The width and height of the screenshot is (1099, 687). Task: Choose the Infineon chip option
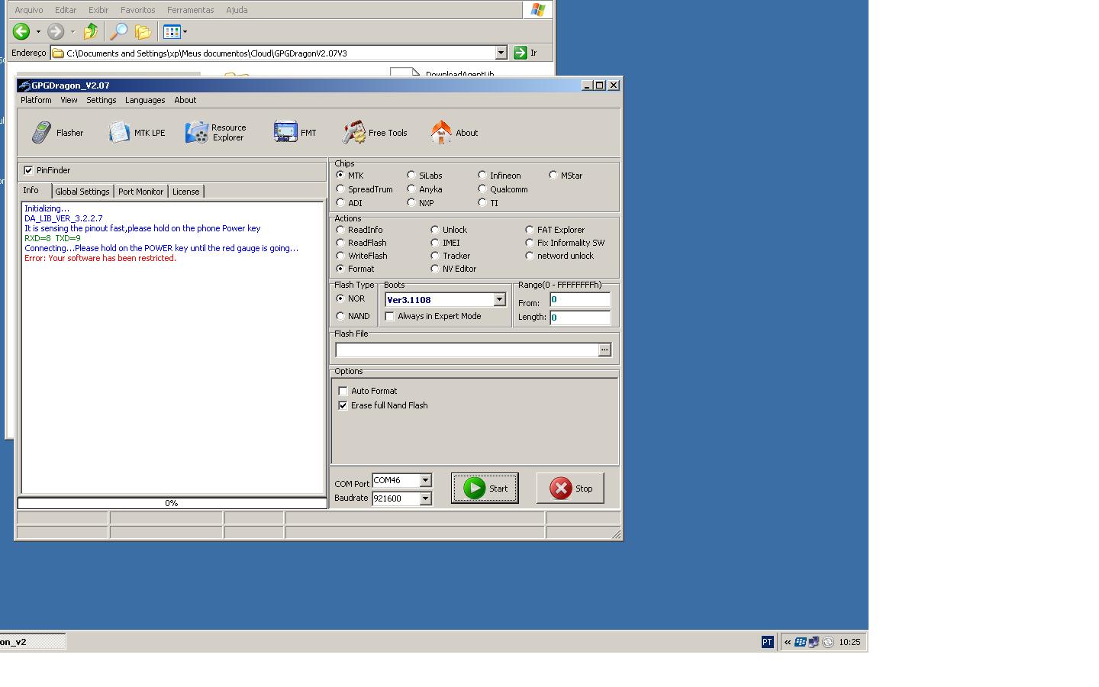(482, 176)
